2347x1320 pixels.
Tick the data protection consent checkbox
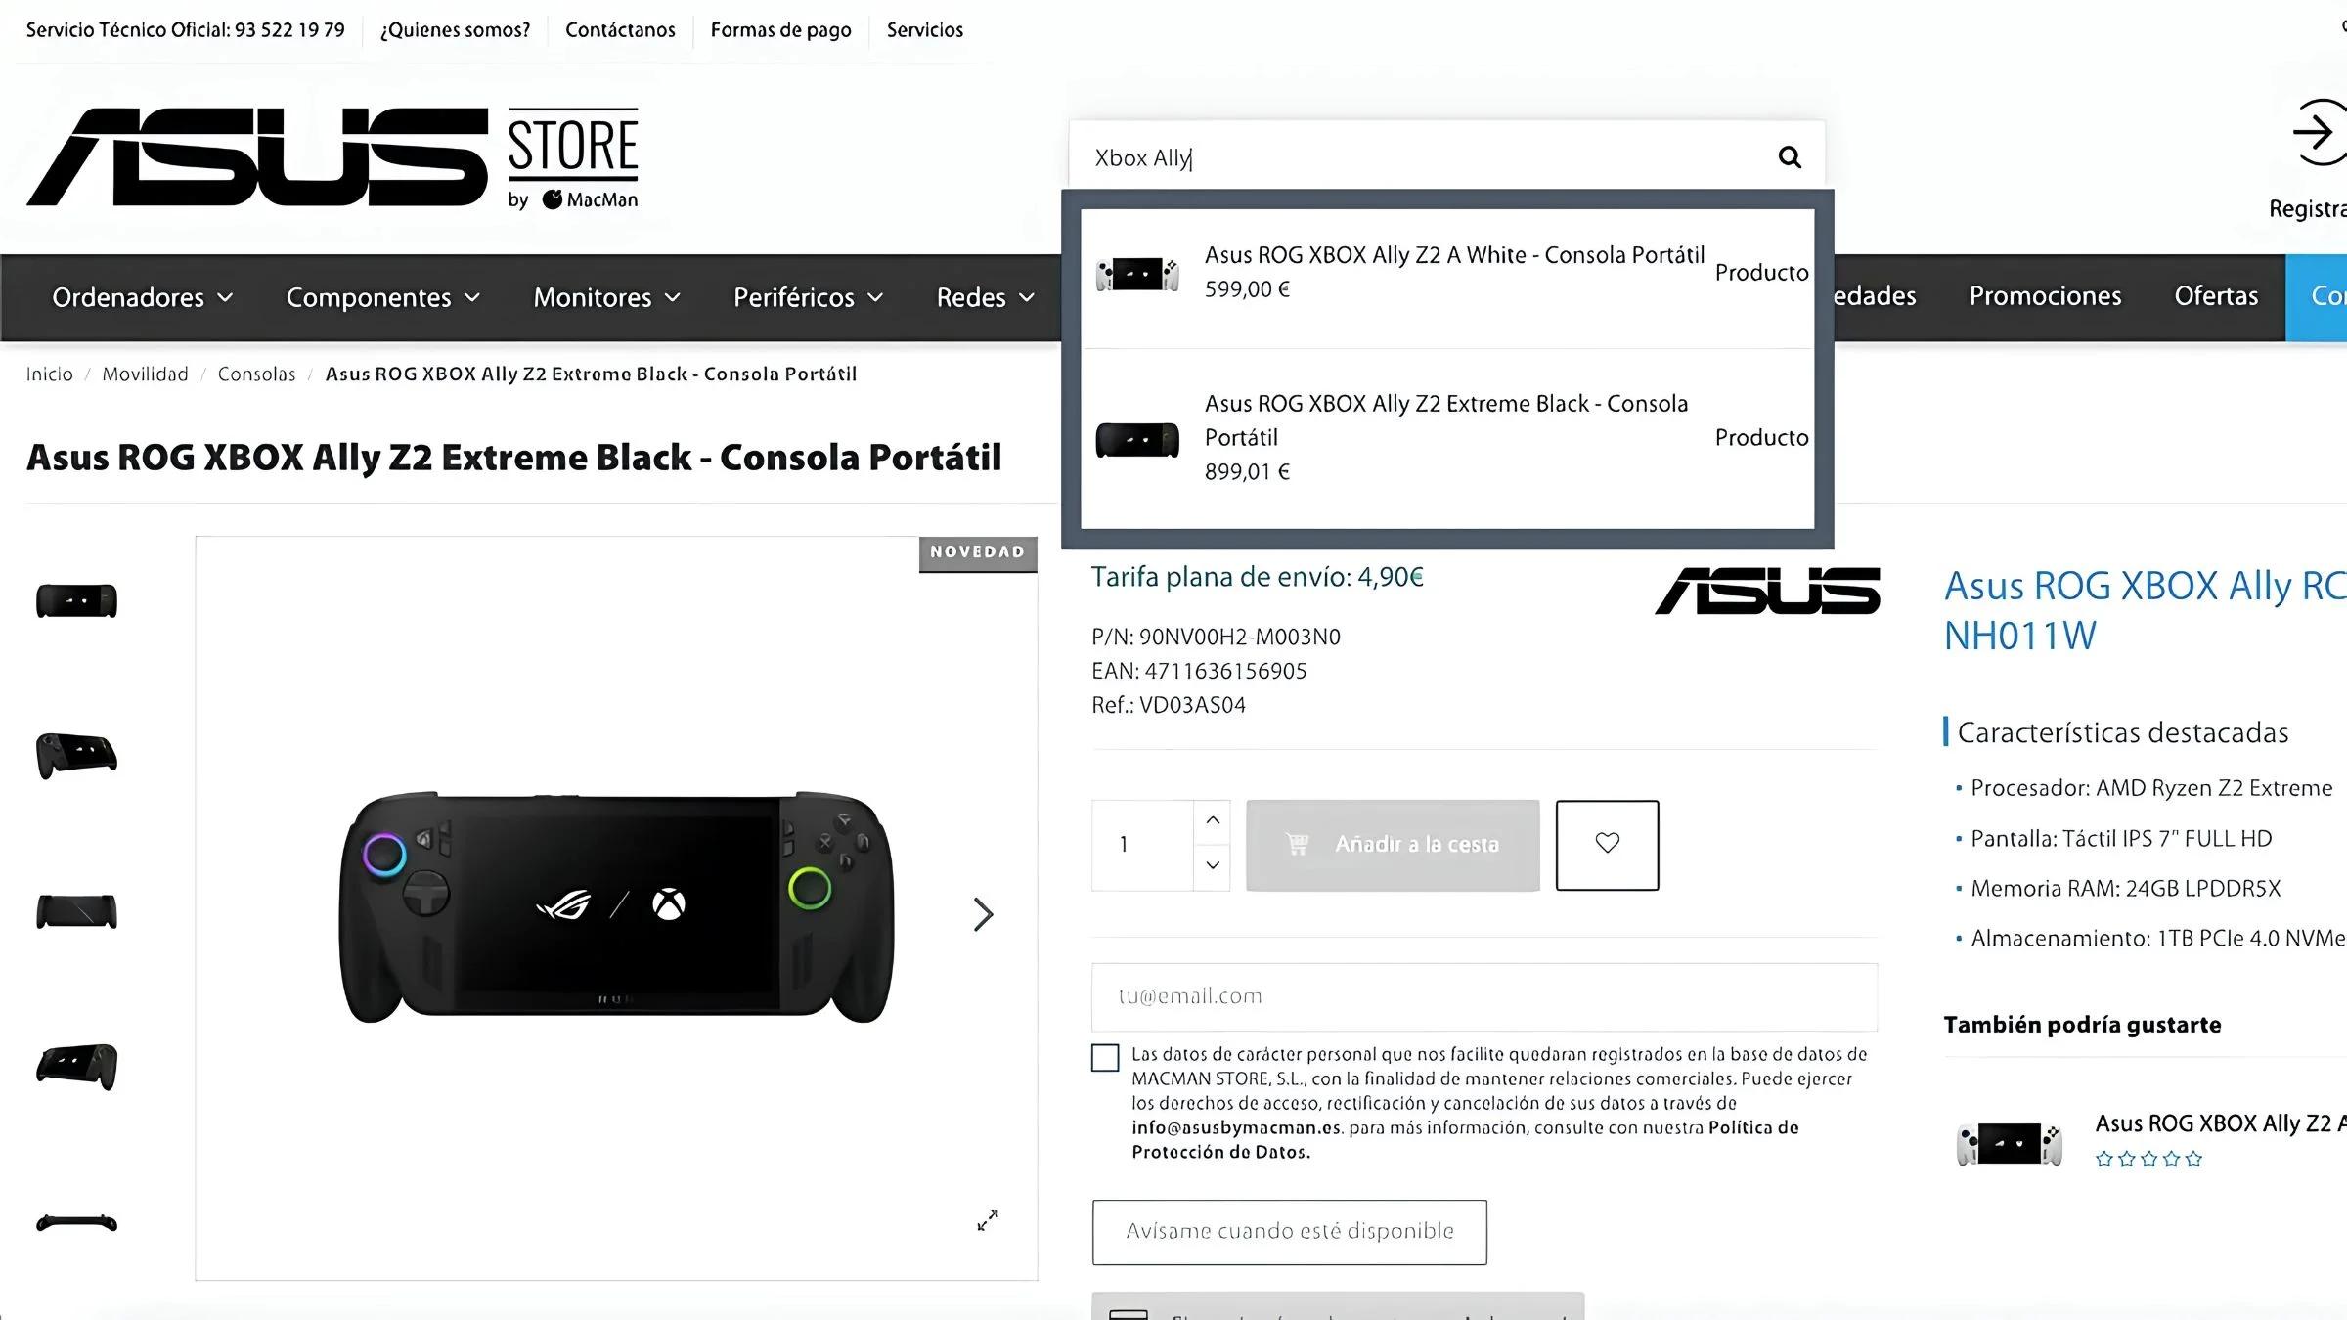click(x=1105, y=1058)
